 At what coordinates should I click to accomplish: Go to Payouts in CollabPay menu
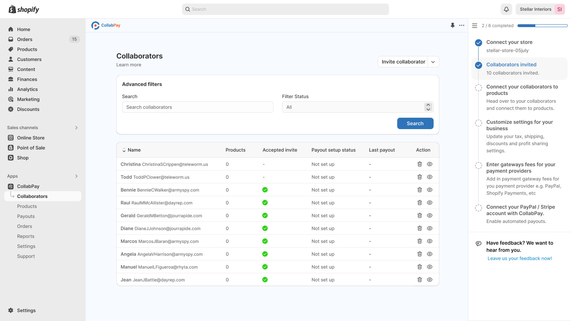click(26, 216)
